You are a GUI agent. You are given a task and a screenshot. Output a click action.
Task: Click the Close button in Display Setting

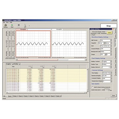[x=113, y=96]
